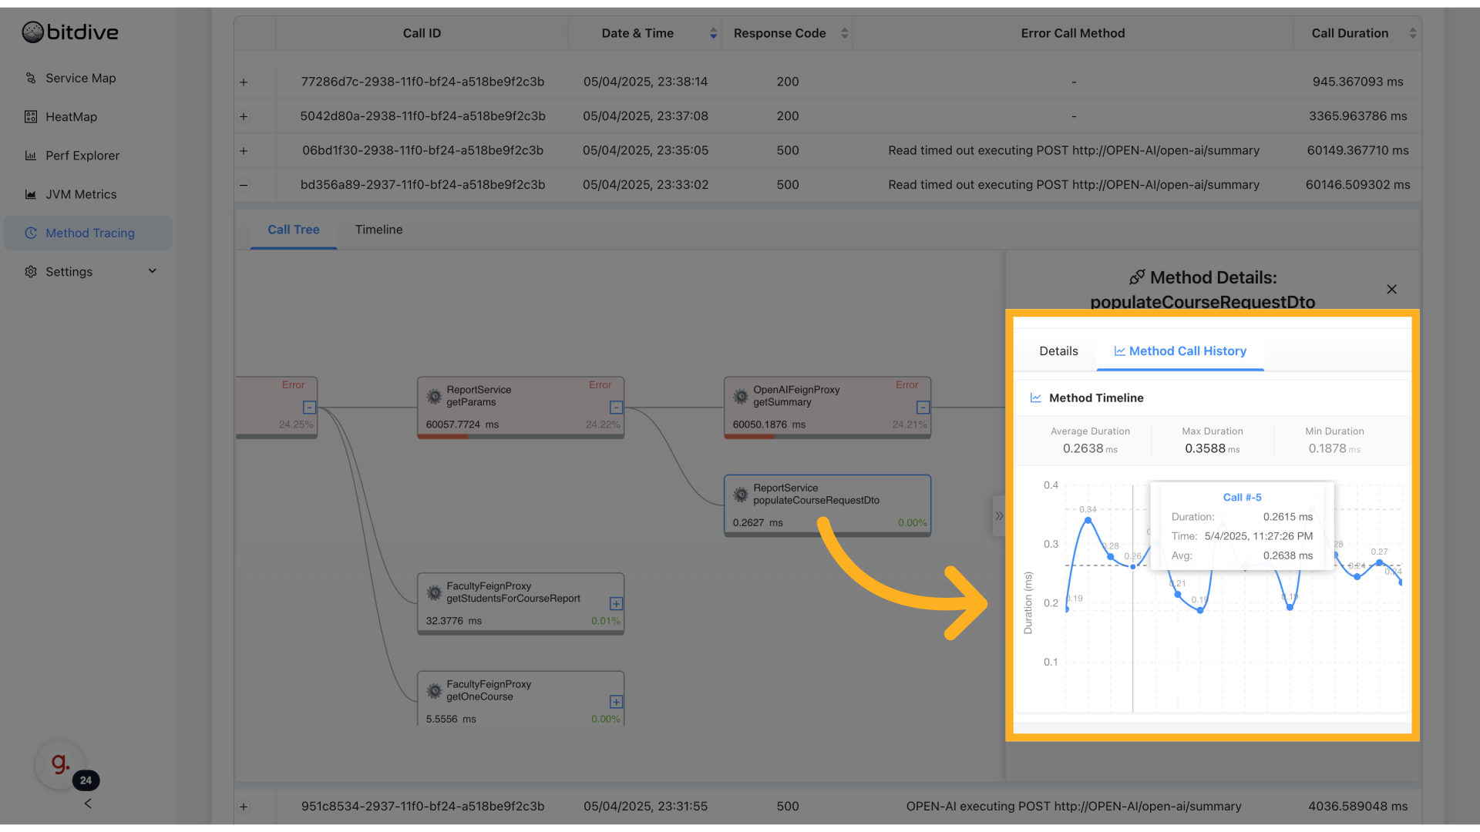1480x832 pixels.
Task: Expand row 06bd1f30-2938 call
Action: click(244, 151)
